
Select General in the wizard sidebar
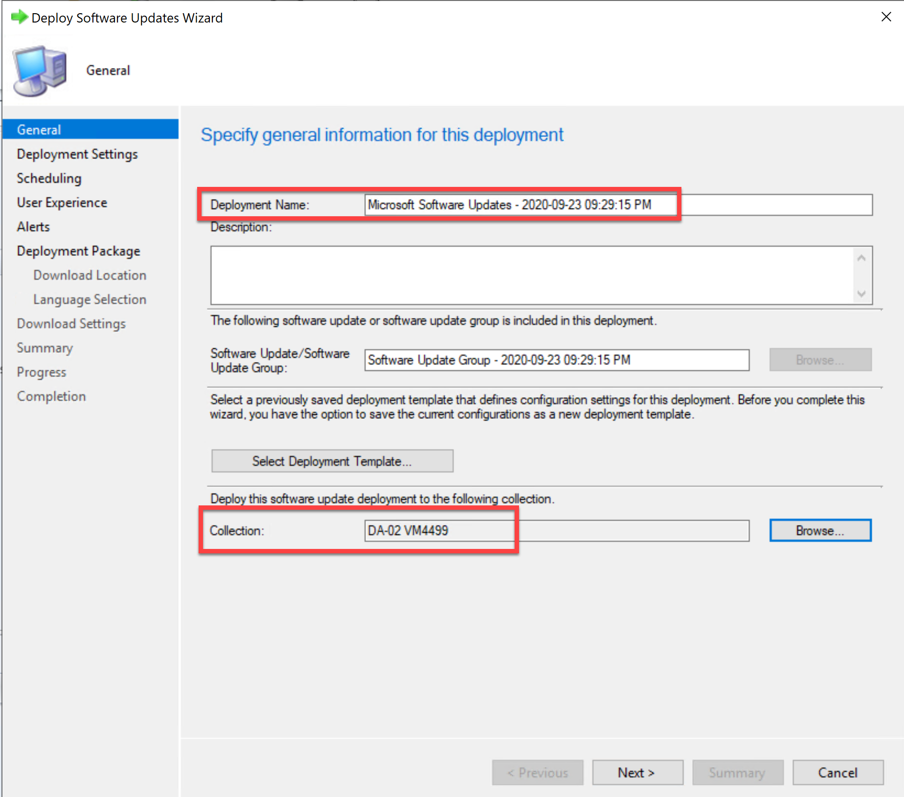point(39,129)
